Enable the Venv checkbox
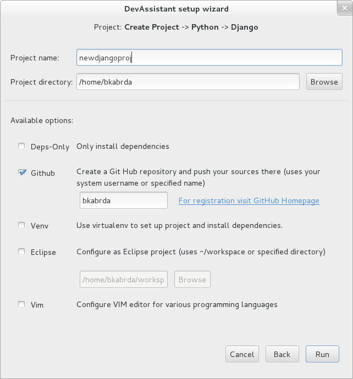 21,225
